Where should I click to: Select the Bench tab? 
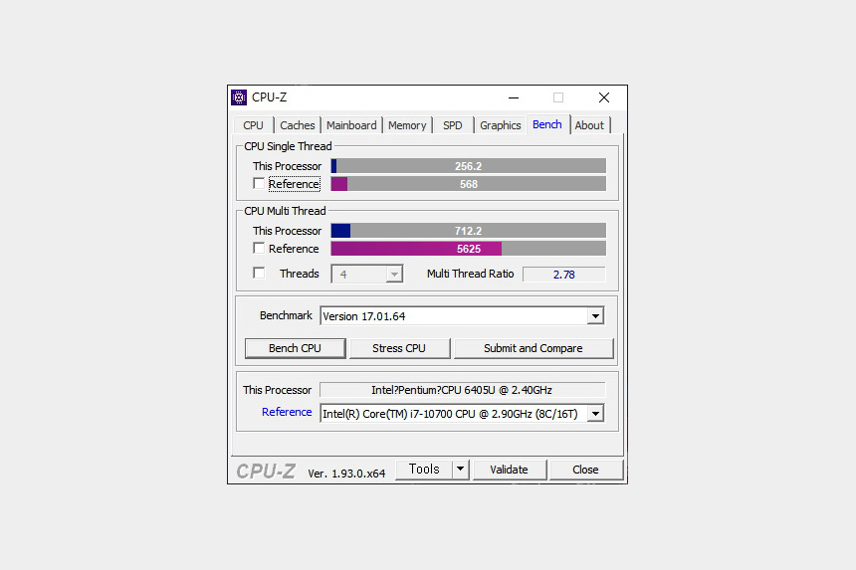pos(547,124)
